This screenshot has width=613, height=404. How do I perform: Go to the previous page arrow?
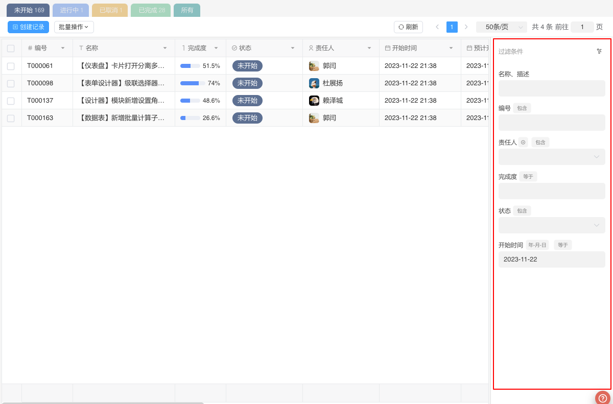(437, 27)
